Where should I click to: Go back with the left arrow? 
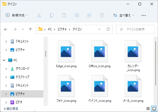6,29
